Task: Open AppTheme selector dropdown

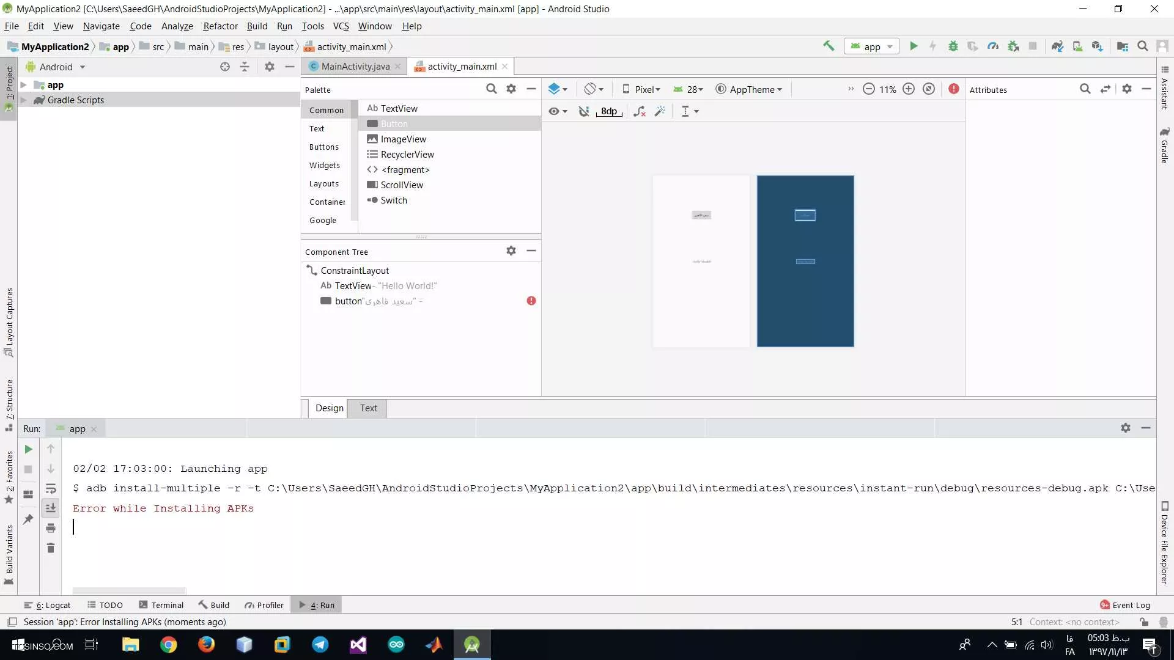Action: click(x=749, y=89)
